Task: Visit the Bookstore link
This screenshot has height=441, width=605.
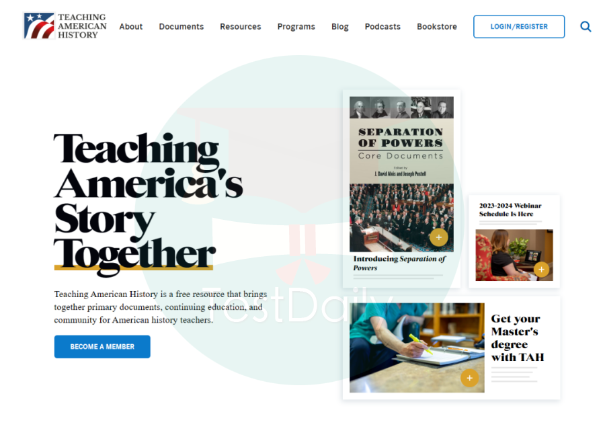Action: [x=437, y=27]
